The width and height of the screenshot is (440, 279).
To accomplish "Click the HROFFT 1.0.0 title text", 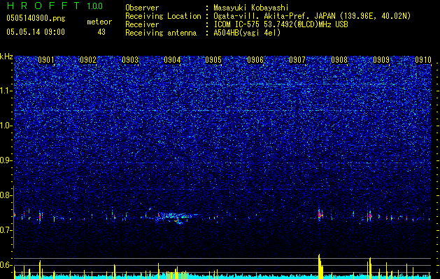I will tap(55, 6).
